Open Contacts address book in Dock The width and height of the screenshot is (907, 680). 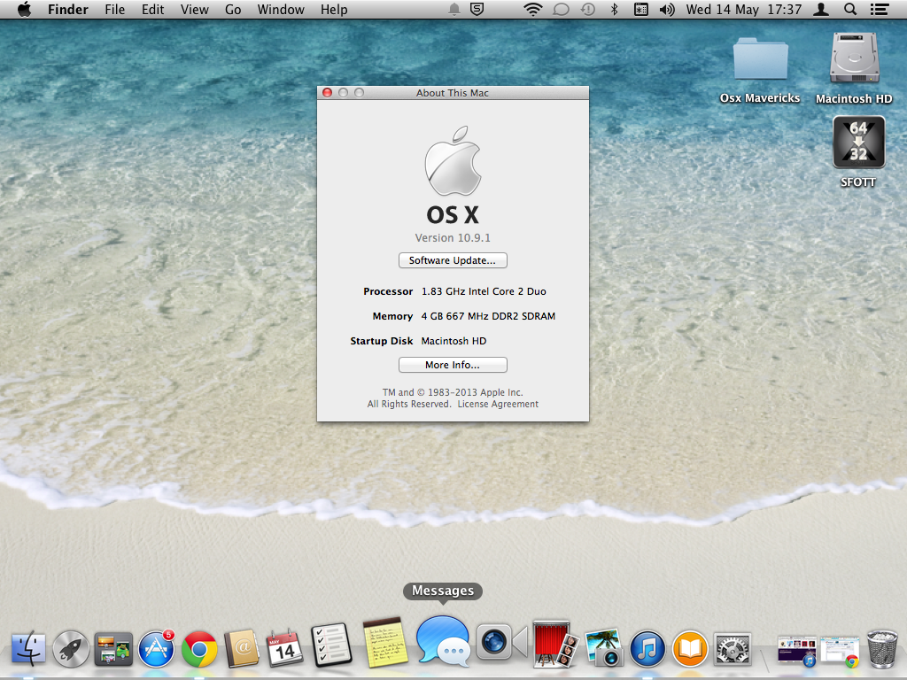pyautogui.click(x=242, y=648)
